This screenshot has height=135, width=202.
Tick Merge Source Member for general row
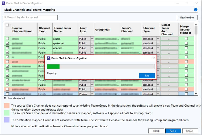coord(186,48)
